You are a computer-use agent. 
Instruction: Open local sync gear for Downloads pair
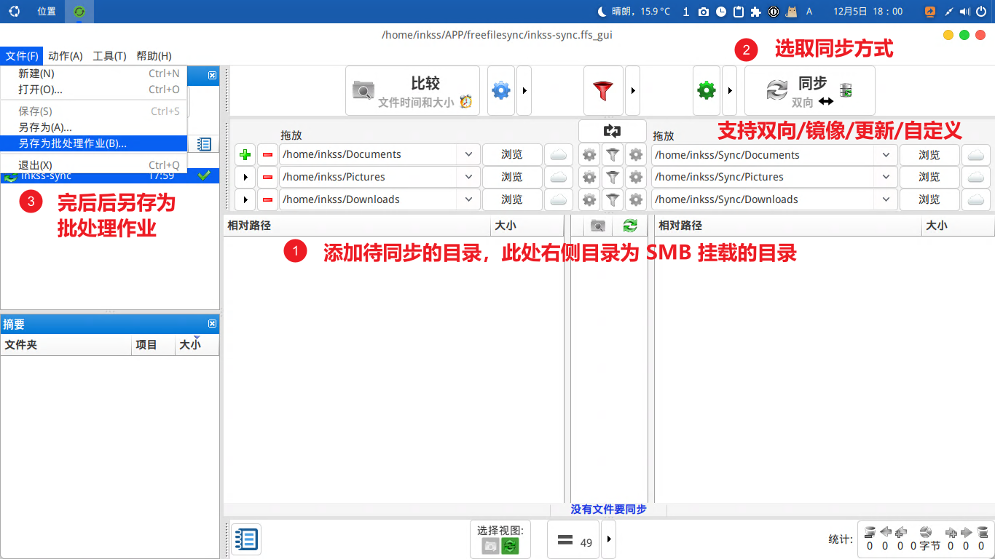tap(637, 199)
